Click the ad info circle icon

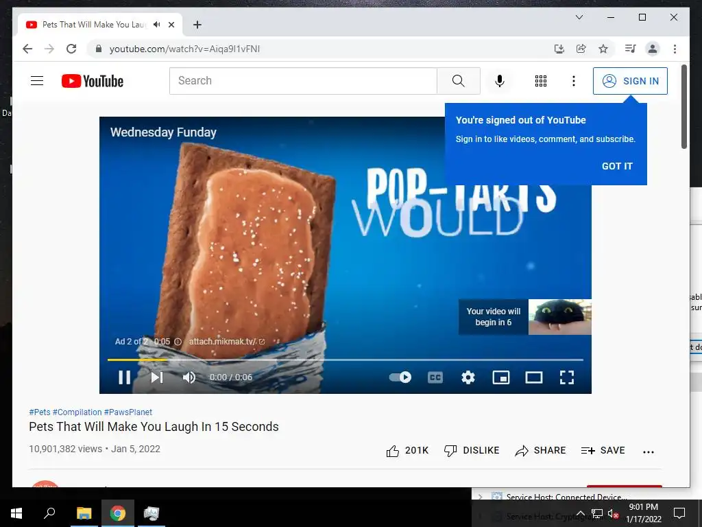178,342
